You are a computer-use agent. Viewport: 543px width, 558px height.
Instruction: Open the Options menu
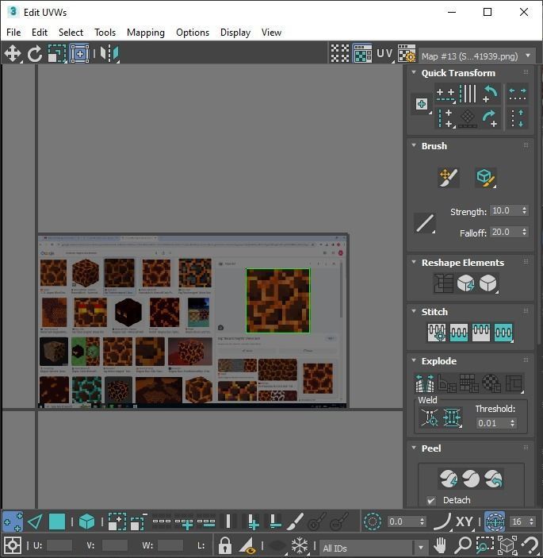point(193,33)
